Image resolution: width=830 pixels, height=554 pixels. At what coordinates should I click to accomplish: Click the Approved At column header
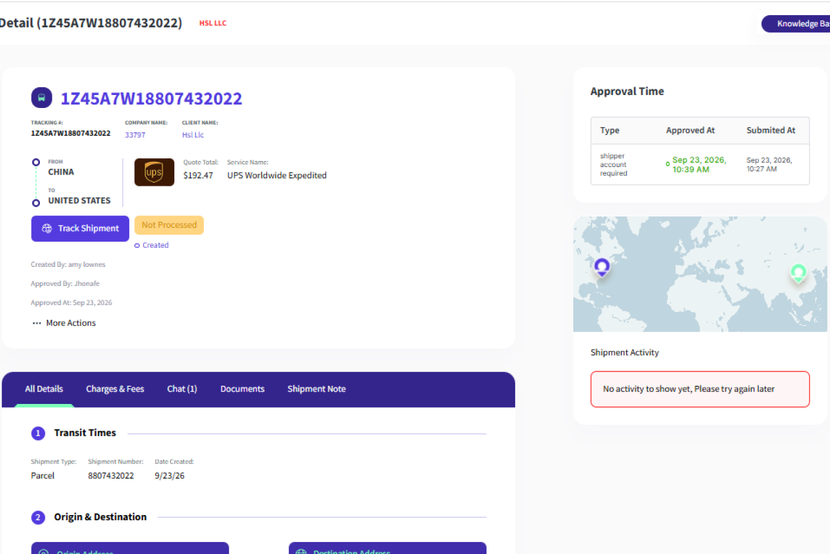[690, 130]
